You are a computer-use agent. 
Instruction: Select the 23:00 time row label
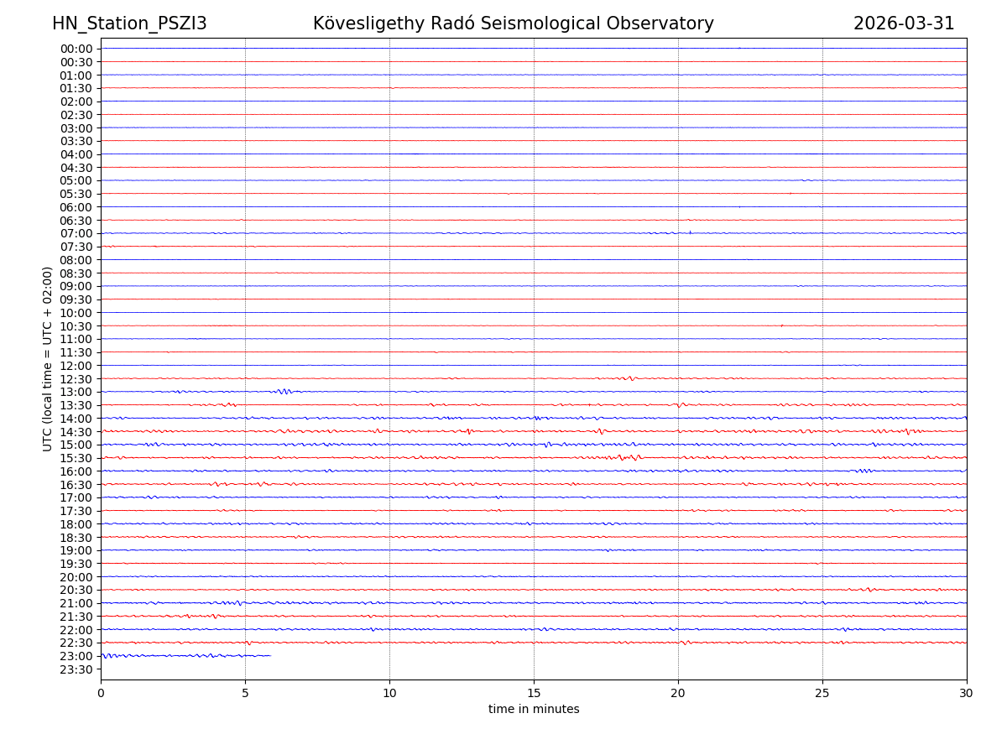[76, 656]
